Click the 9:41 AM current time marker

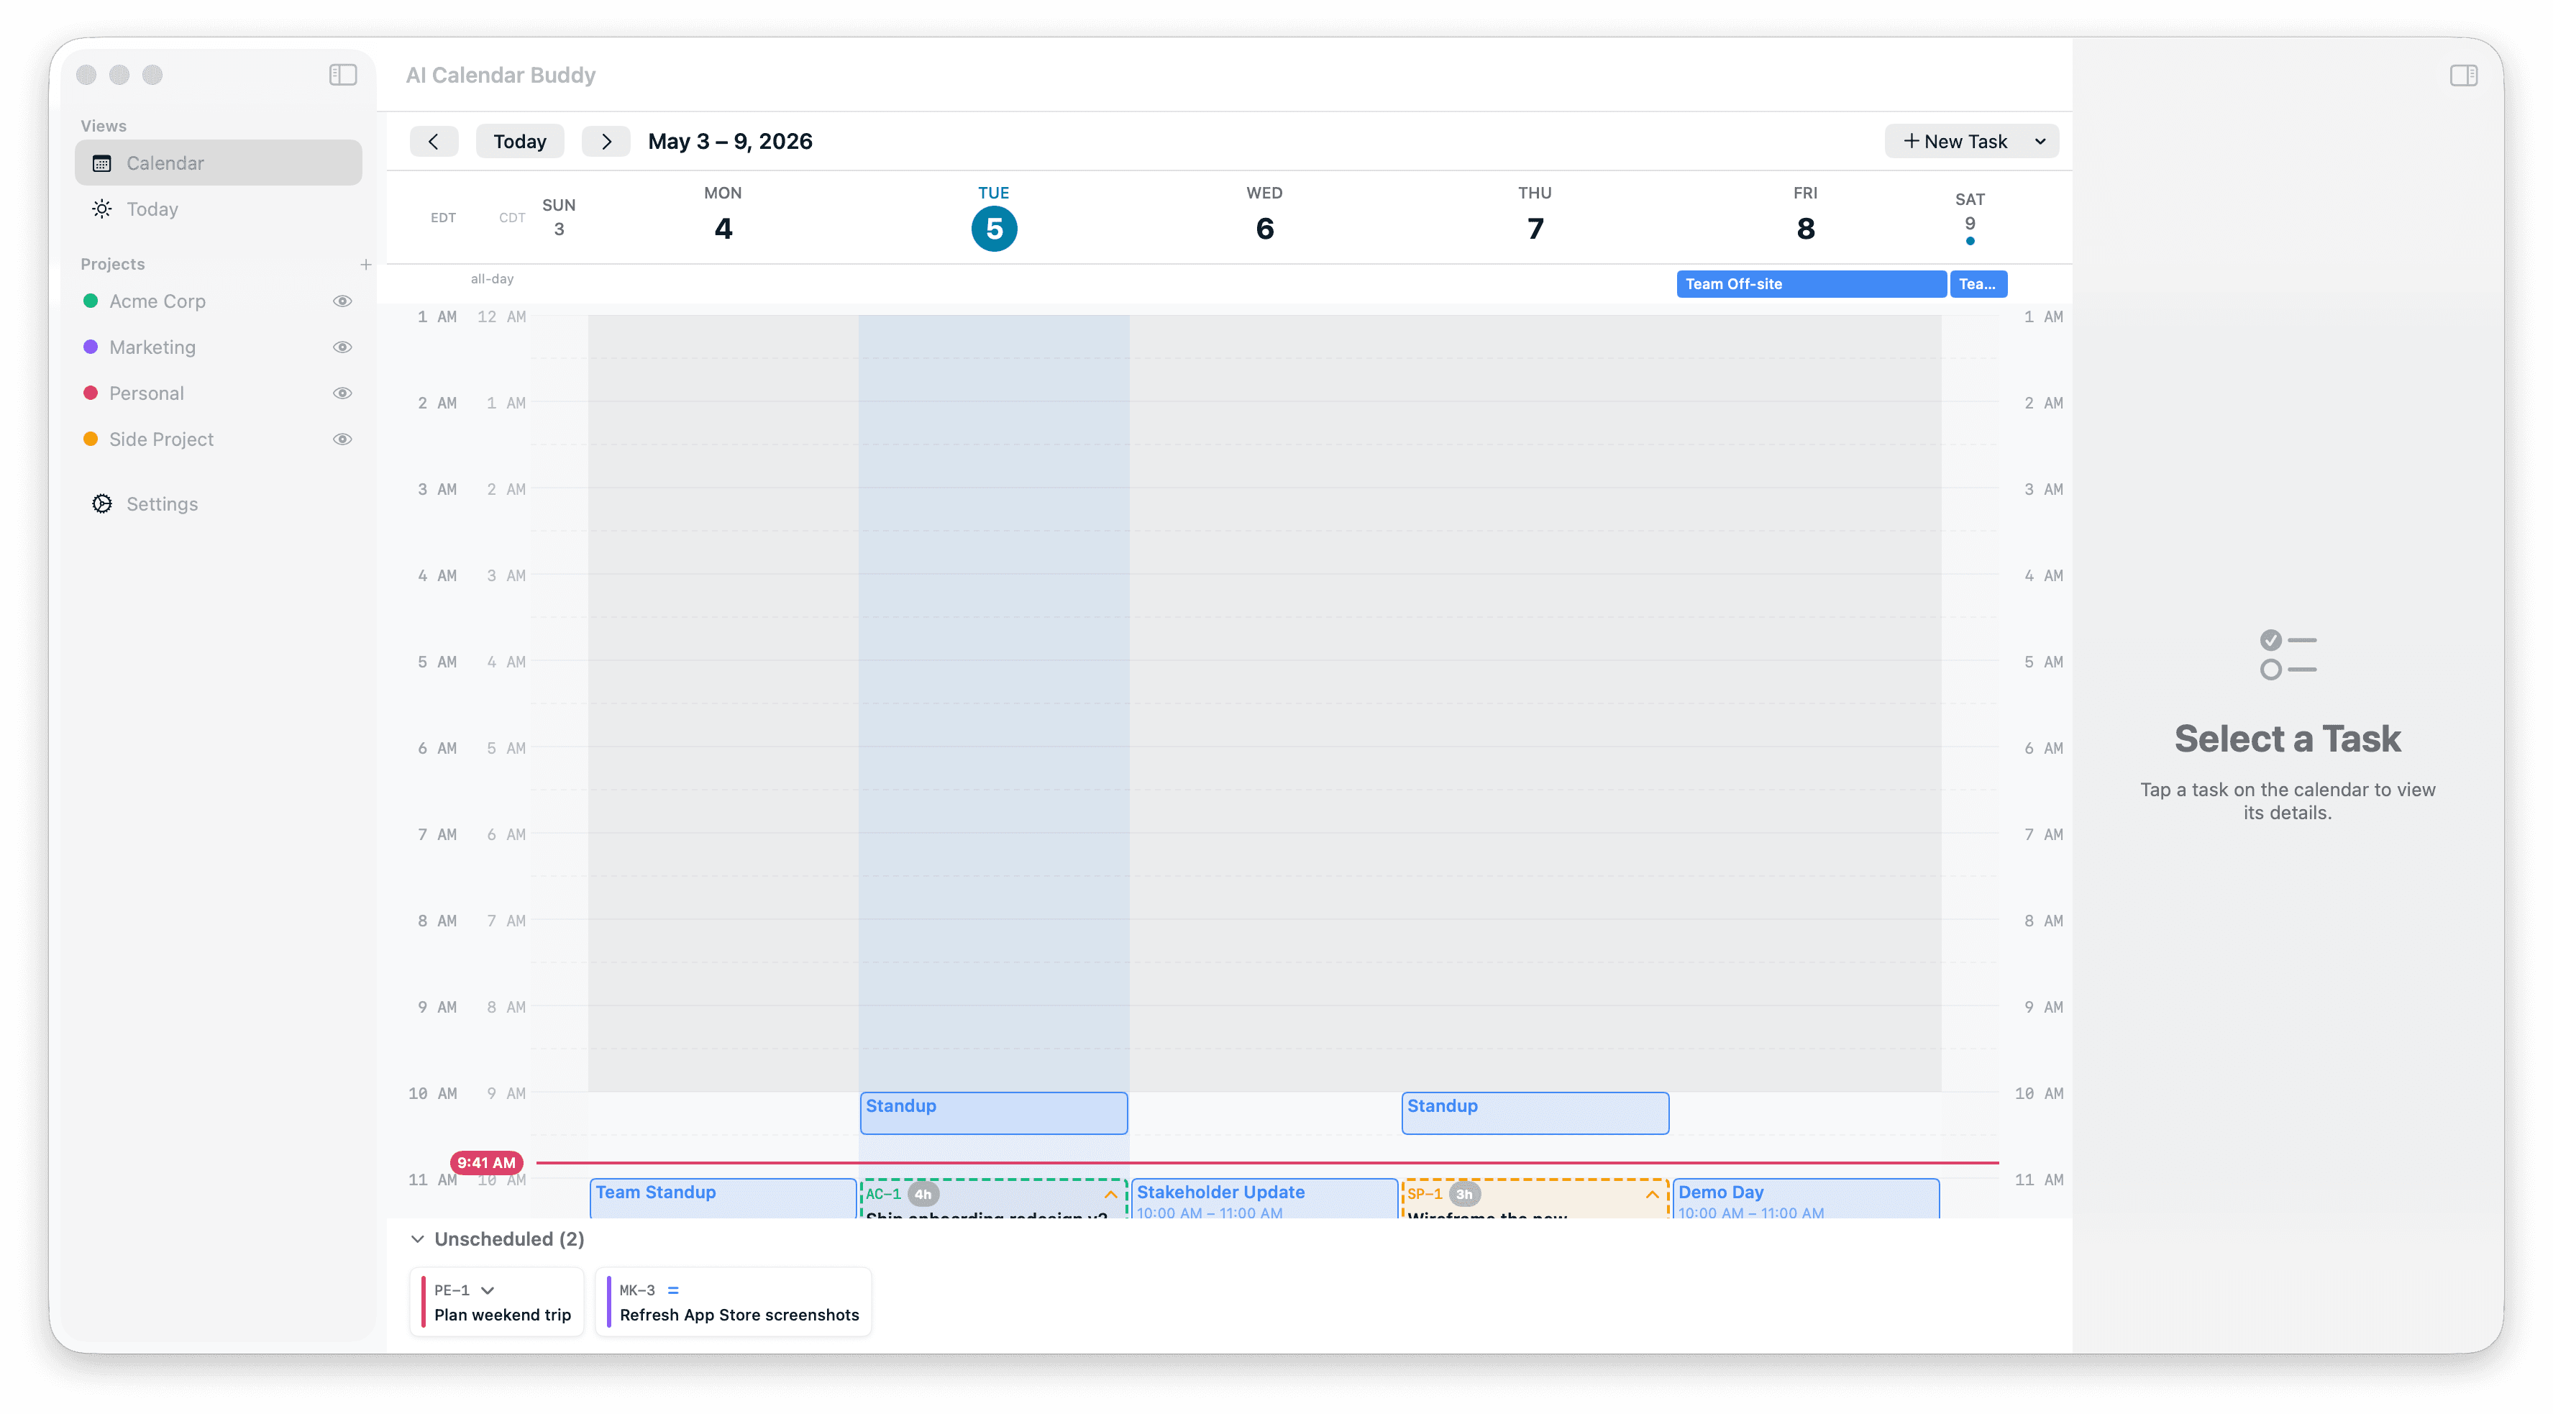click(x=485, y=1162)
